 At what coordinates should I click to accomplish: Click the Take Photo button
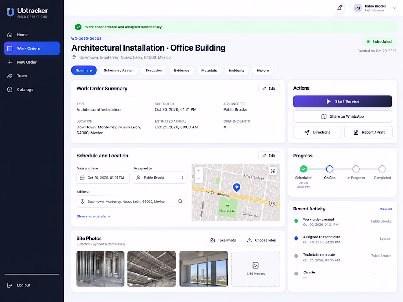click(223, 240)
